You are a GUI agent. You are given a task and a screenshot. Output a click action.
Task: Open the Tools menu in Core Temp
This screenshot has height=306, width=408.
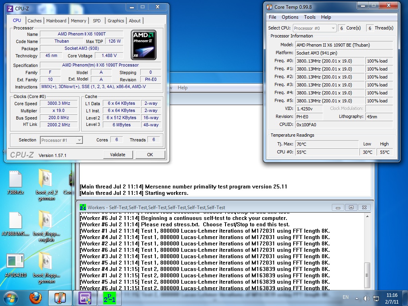(x=310, y=17)
